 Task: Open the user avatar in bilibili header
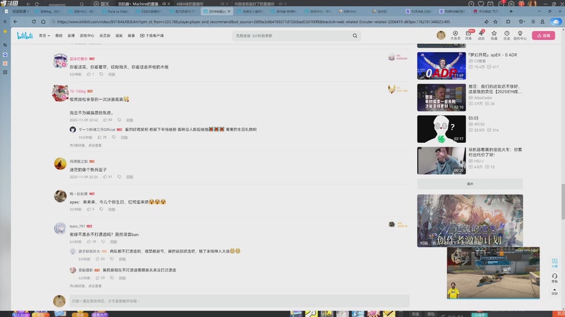(x=441, y=35)
